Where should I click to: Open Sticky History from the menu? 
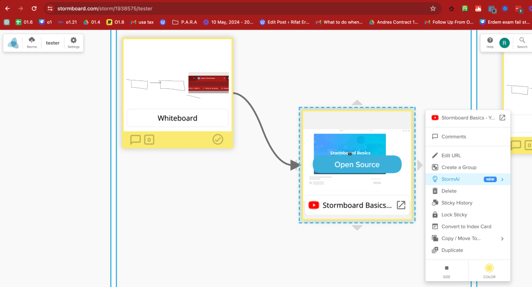click(468, 203)
